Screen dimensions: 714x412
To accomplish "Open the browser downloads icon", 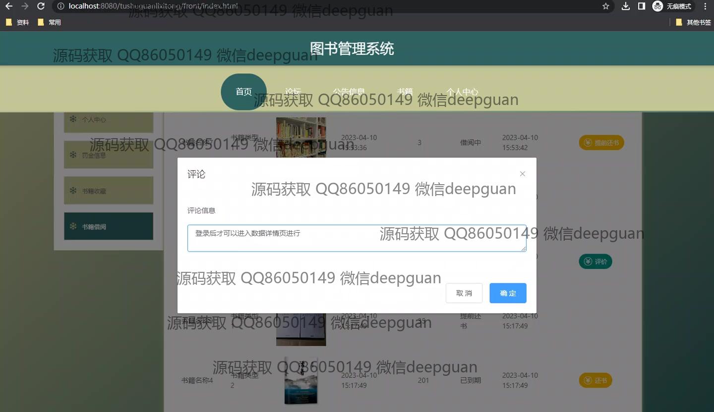I will click(x=626, y=6).
